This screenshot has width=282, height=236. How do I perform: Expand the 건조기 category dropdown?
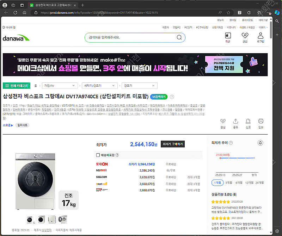coord(140,86)
